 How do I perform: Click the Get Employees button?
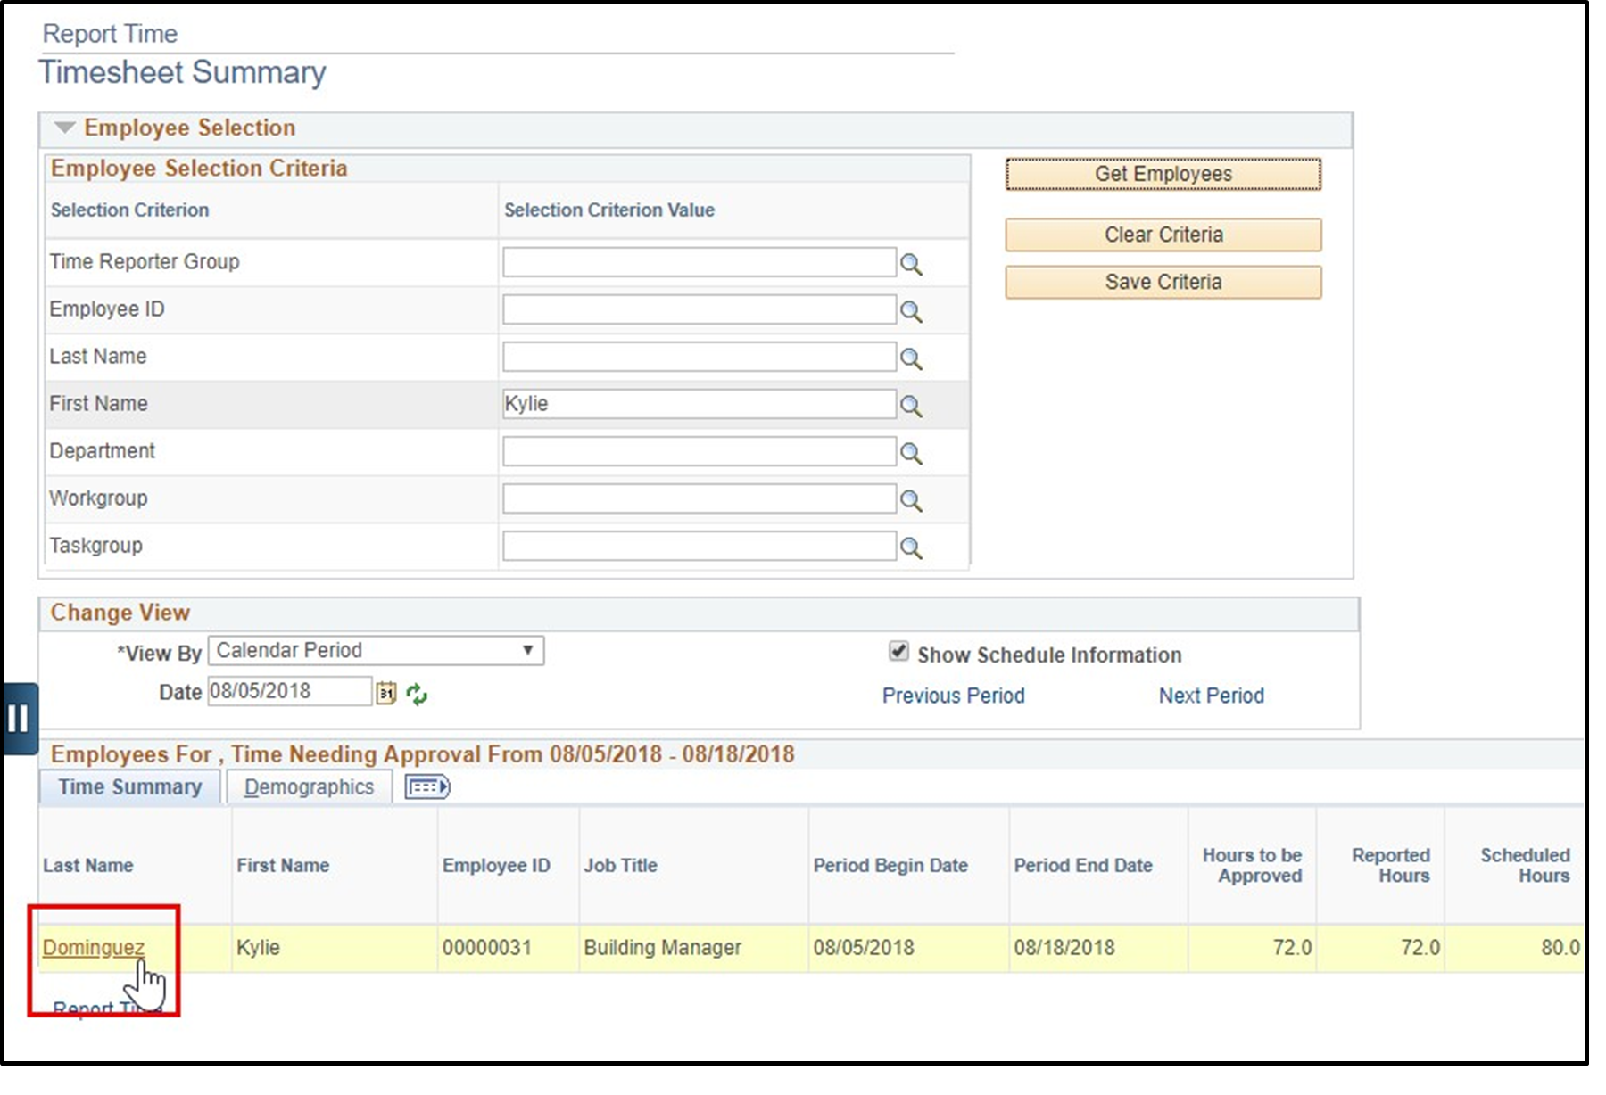(1163, 174)
